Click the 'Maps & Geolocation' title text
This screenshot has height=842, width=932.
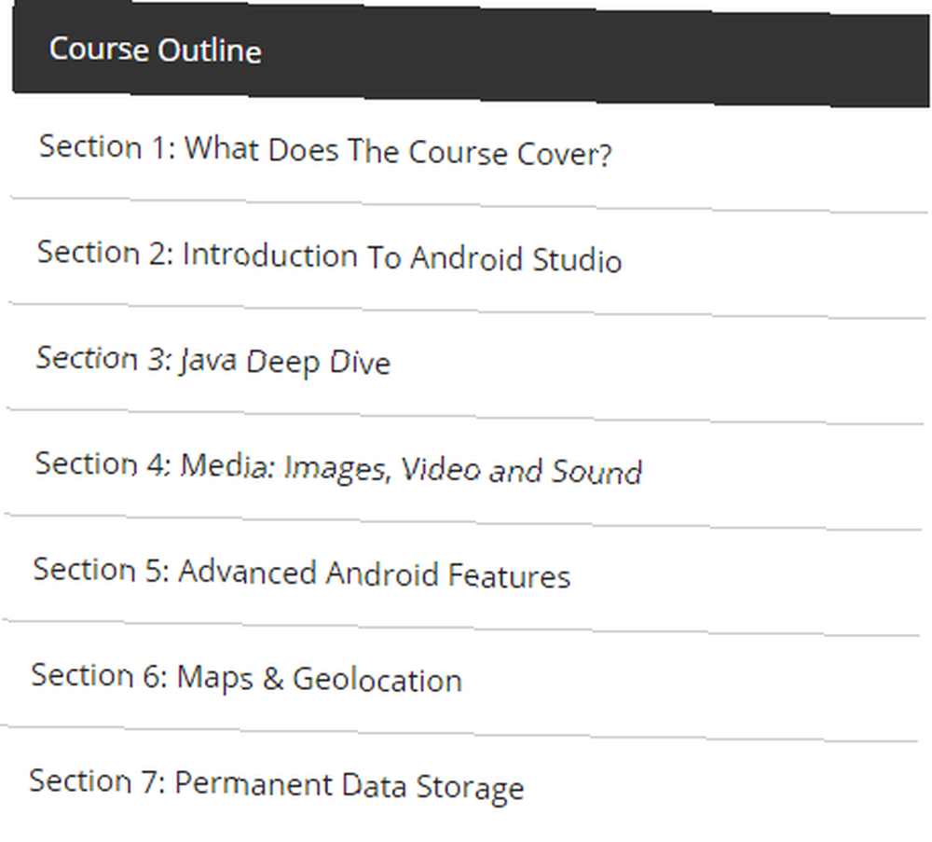320,679
